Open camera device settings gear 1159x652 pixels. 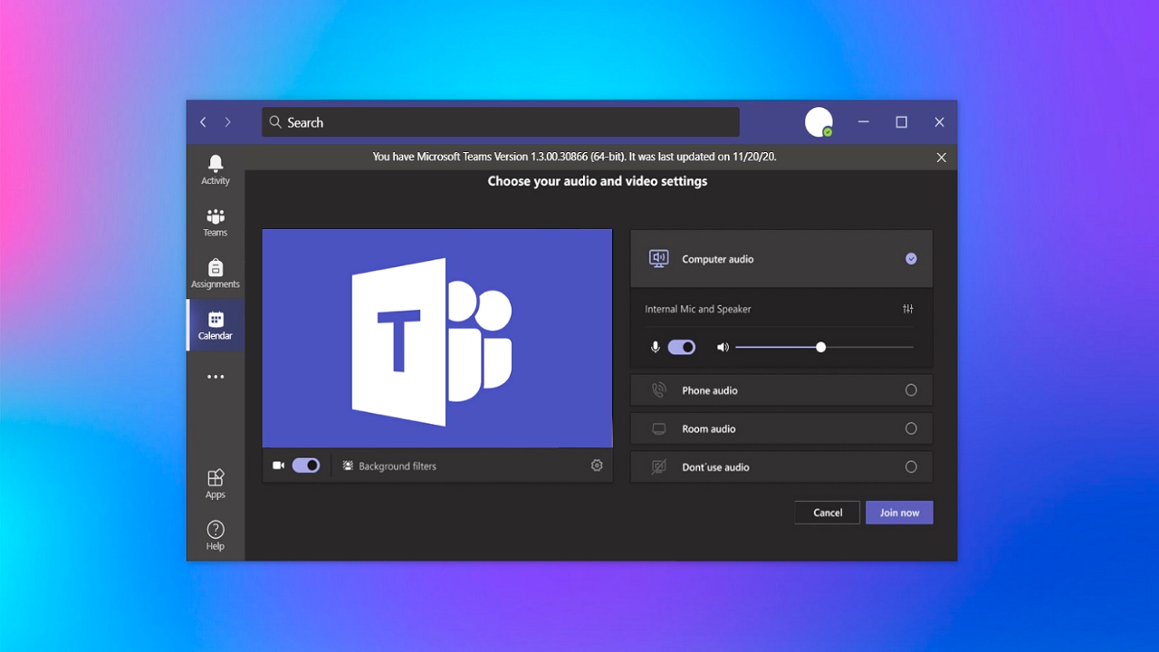[597, 465]
